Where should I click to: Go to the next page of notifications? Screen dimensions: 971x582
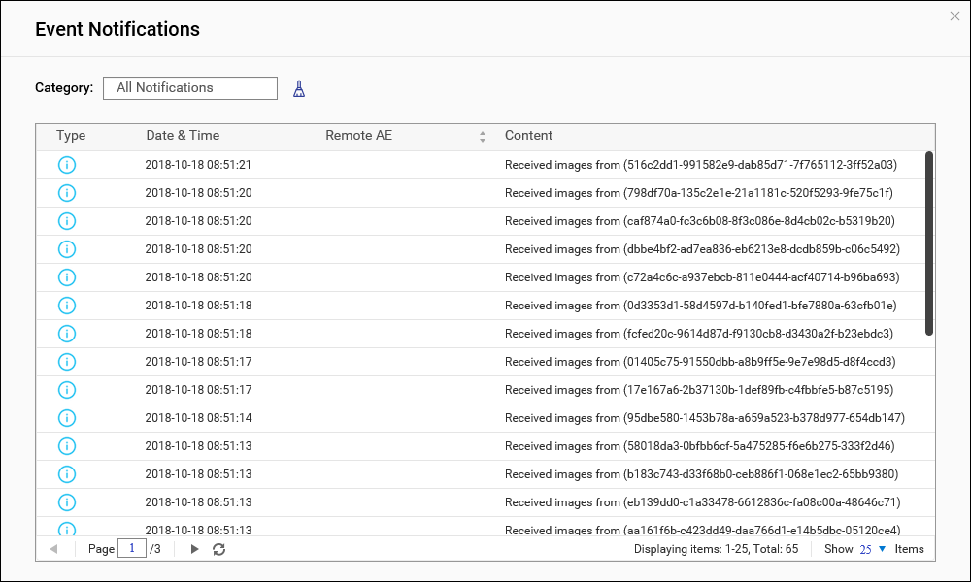click(194, 549)
